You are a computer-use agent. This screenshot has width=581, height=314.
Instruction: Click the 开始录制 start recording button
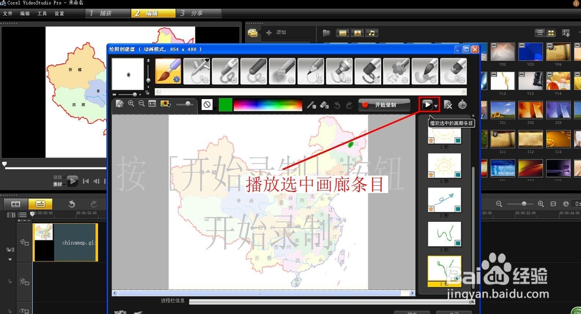click(x=384, y=105)
